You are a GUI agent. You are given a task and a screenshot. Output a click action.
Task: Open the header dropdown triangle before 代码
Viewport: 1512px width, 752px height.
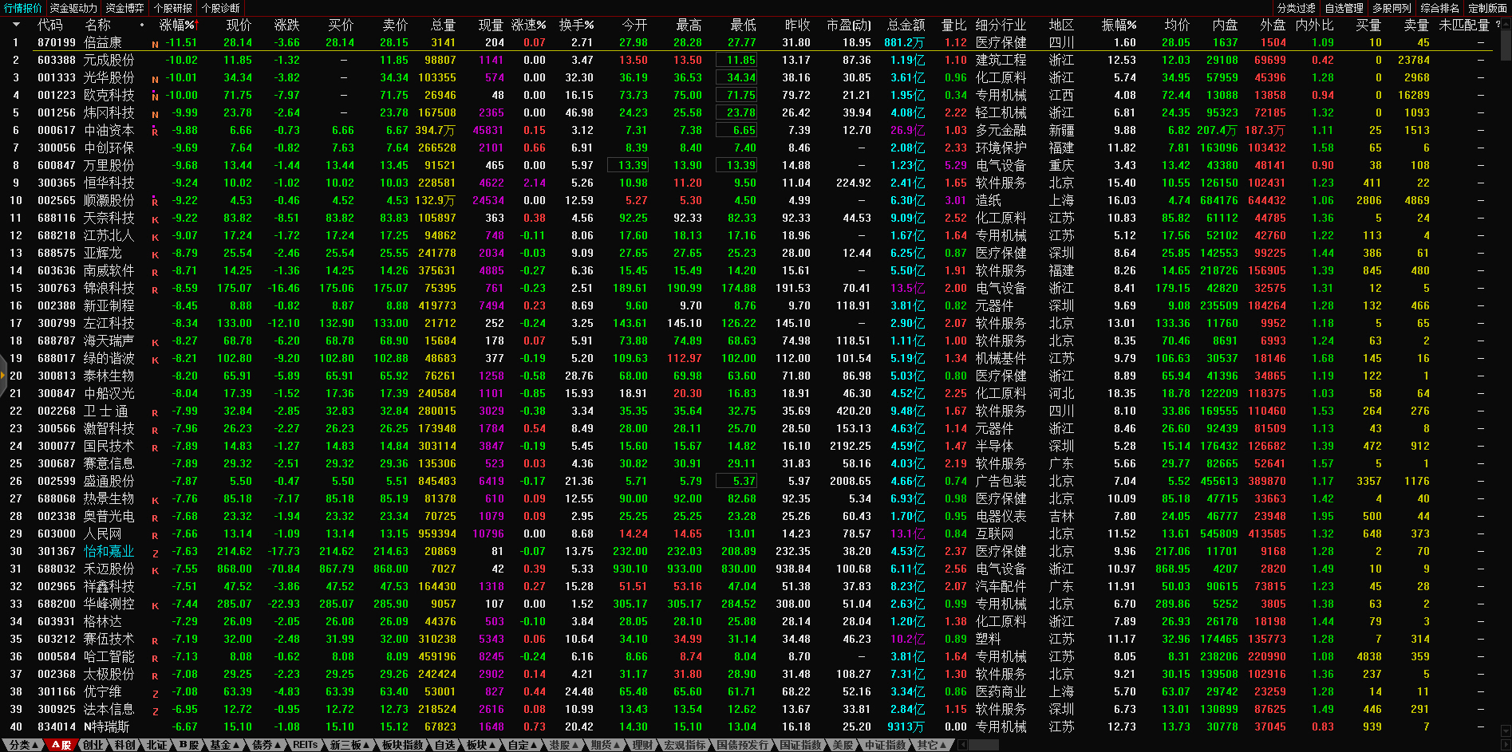click(x=14, y=25)
